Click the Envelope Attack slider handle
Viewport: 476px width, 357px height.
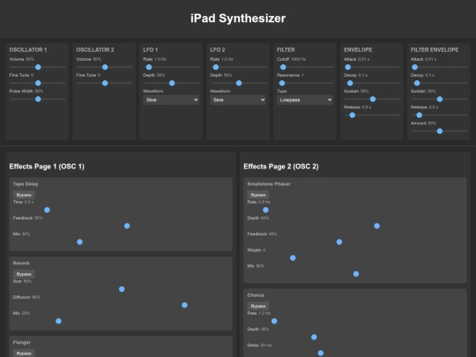click(348, 67)
